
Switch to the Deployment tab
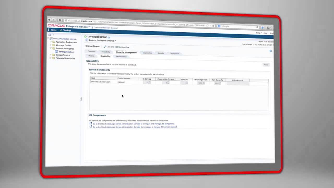point(174,53)
